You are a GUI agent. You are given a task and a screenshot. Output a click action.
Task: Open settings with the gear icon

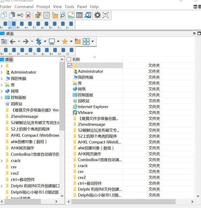click(x=98, y=15)
